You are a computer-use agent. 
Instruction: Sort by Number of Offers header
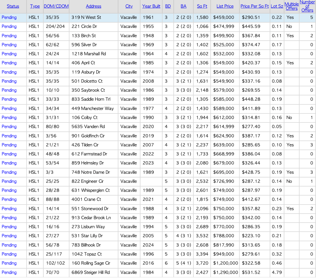click(307, 6)
